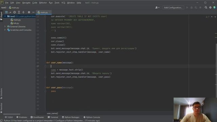Image resolution: width=217 pixels, height=122 pixels.
Task: Open Project panel options gear
Action: pyautogui.click(x=29, y=12)
